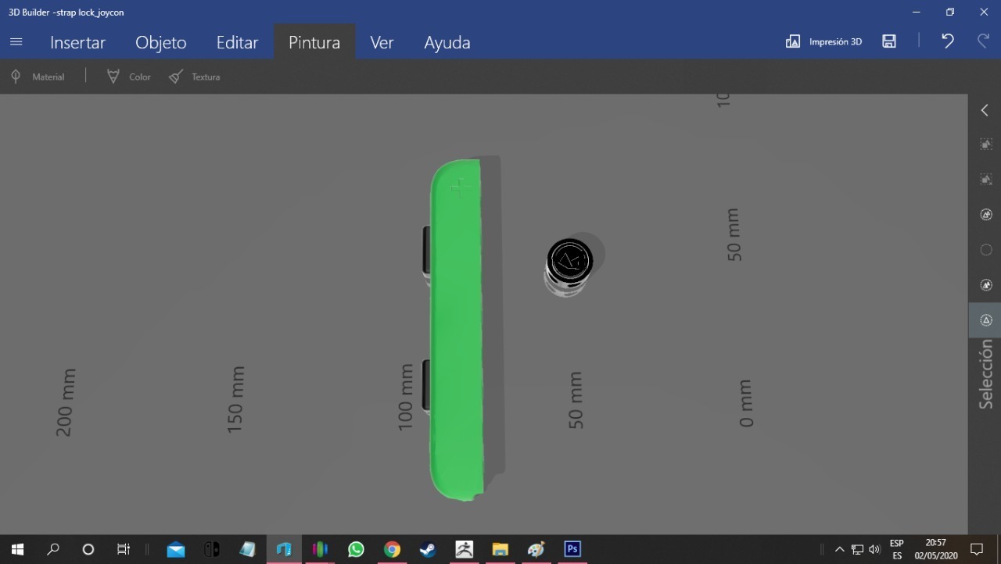
Task: Redo the undone action
Action: click(983, 41)
